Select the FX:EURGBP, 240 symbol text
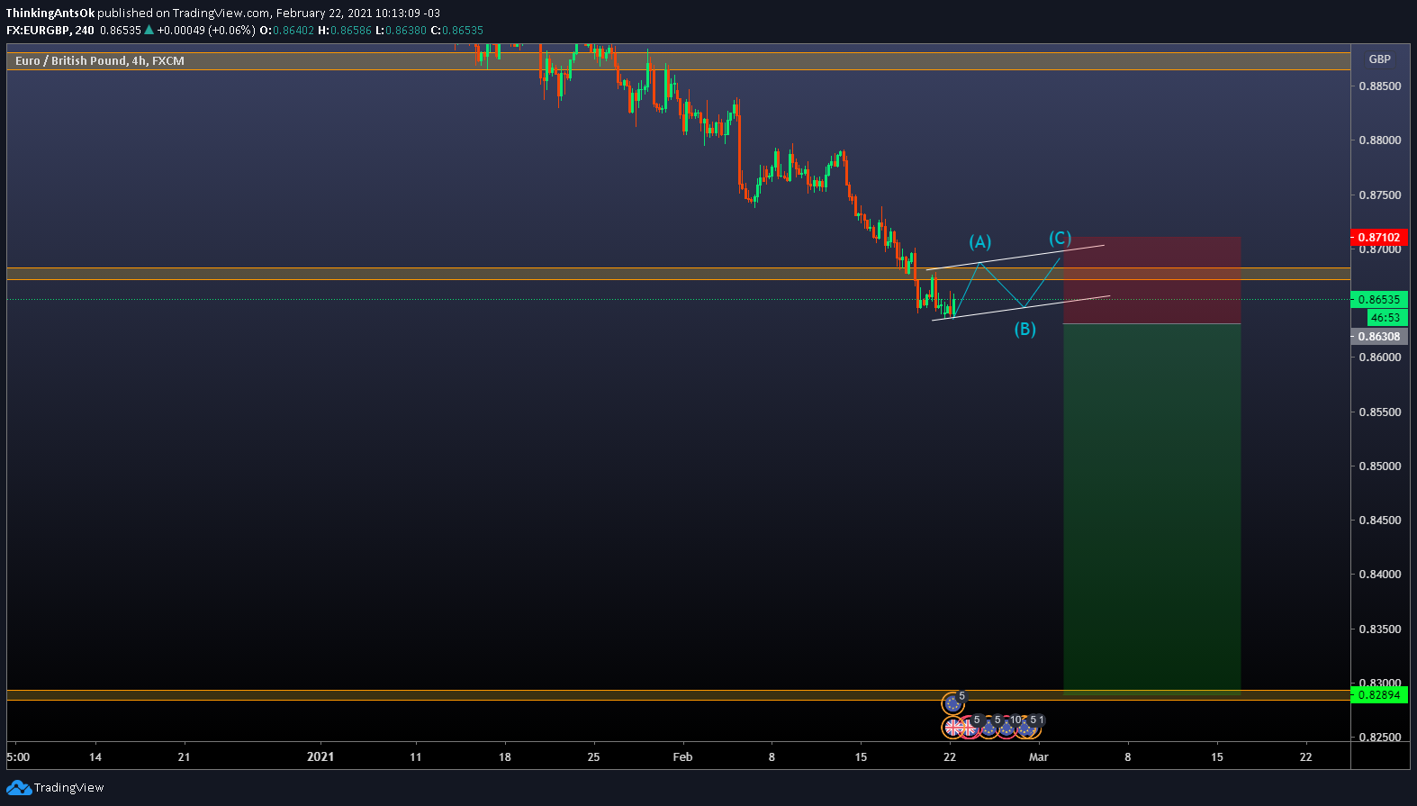This screenshot has height=806, width=1417. [x=50, y=30]
